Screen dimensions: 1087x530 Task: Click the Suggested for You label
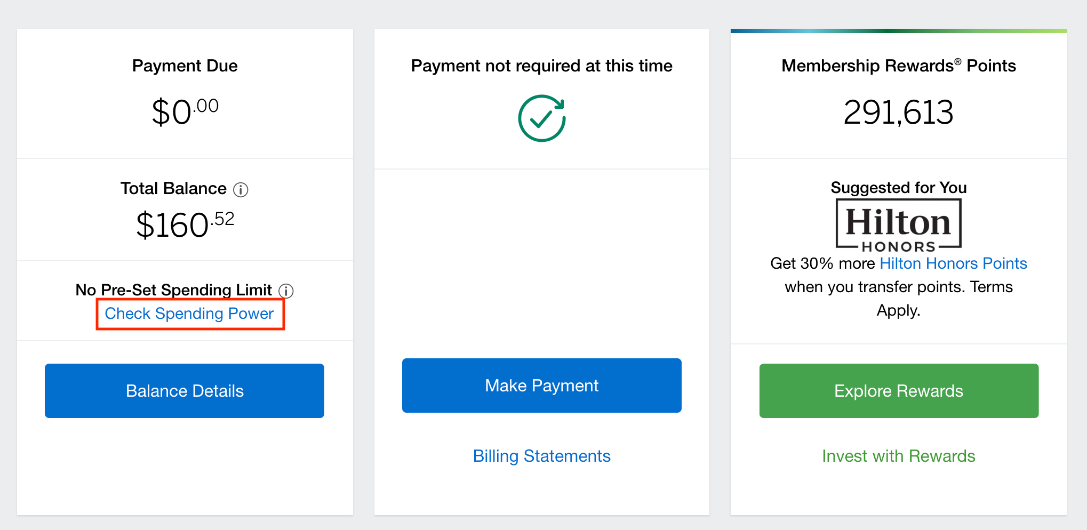[898, 188]
